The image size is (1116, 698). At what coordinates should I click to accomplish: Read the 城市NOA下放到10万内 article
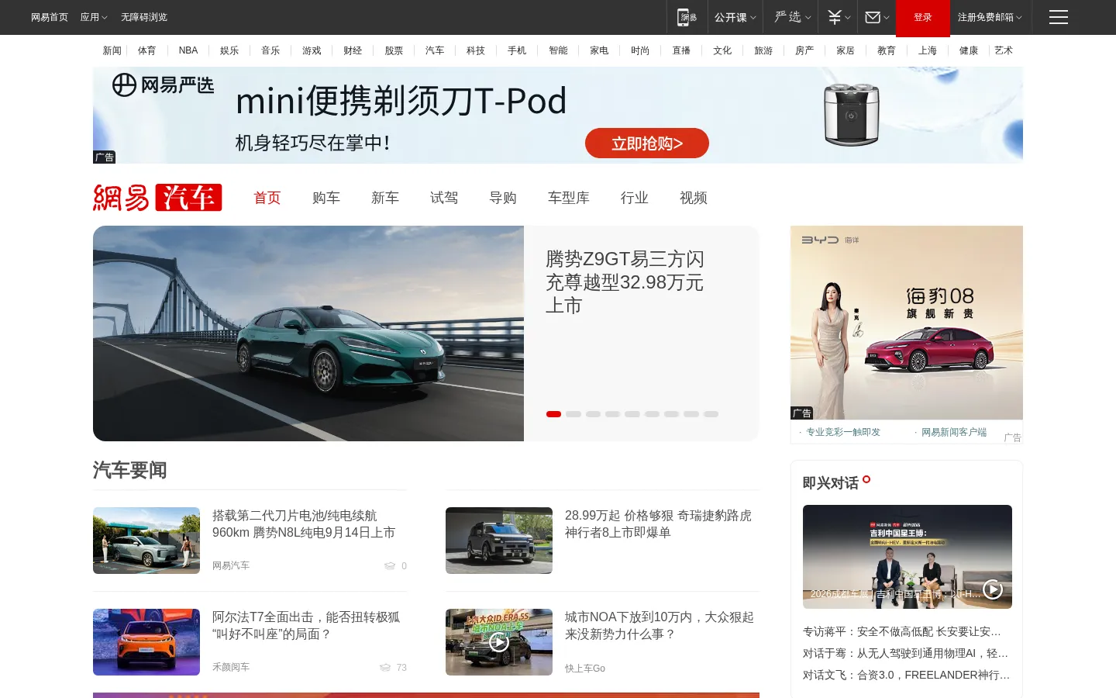pyautogui.click(x=660, y=626)
